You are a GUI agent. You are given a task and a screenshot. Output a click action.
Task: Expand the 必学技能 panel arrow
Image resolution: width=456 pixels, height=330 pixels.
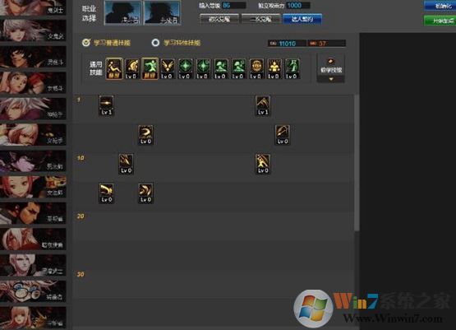click(x=331, y=79)
